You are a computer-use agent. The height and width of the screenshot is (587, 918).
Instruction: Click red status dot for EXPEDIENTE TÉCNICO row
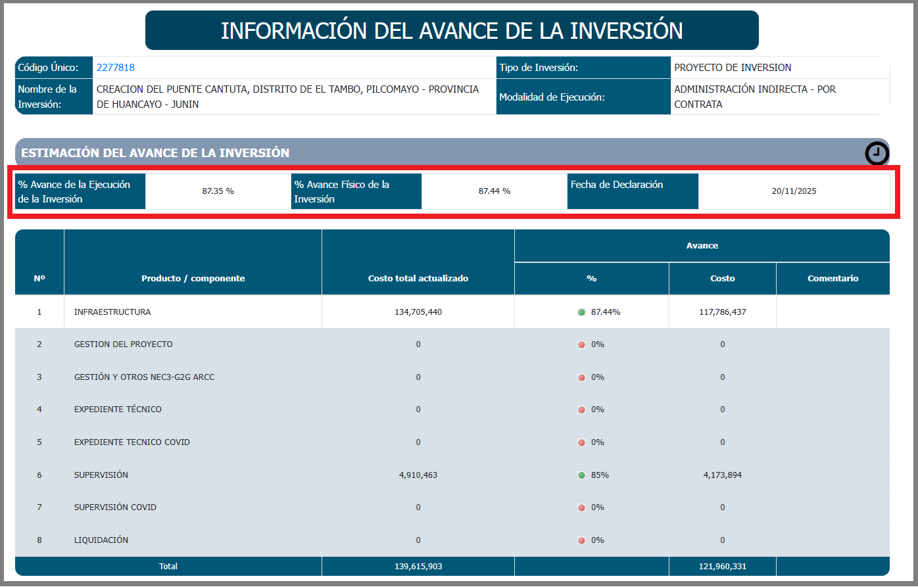pyautogui.click(x=581, y=410)
